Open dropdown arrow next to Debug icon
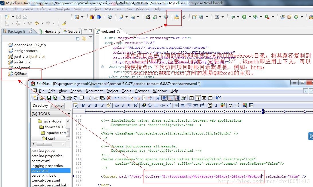Screen dimensions: 313x187 click(238, 17)
